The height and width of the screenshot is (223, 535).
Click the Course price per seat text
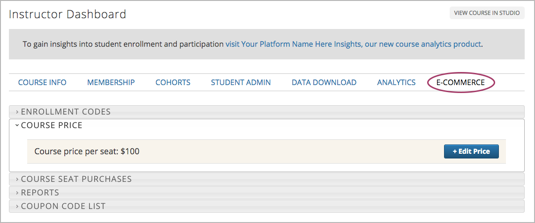(87, 151)
